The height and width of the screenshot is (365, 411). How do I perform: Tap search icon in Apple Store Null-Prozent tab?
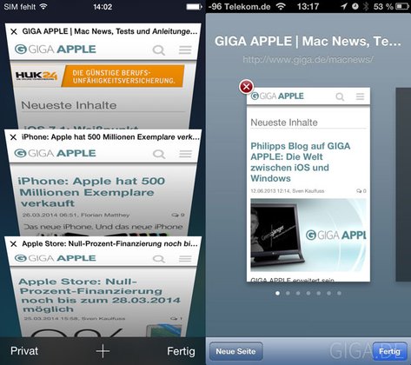click(x=158, y=259)
